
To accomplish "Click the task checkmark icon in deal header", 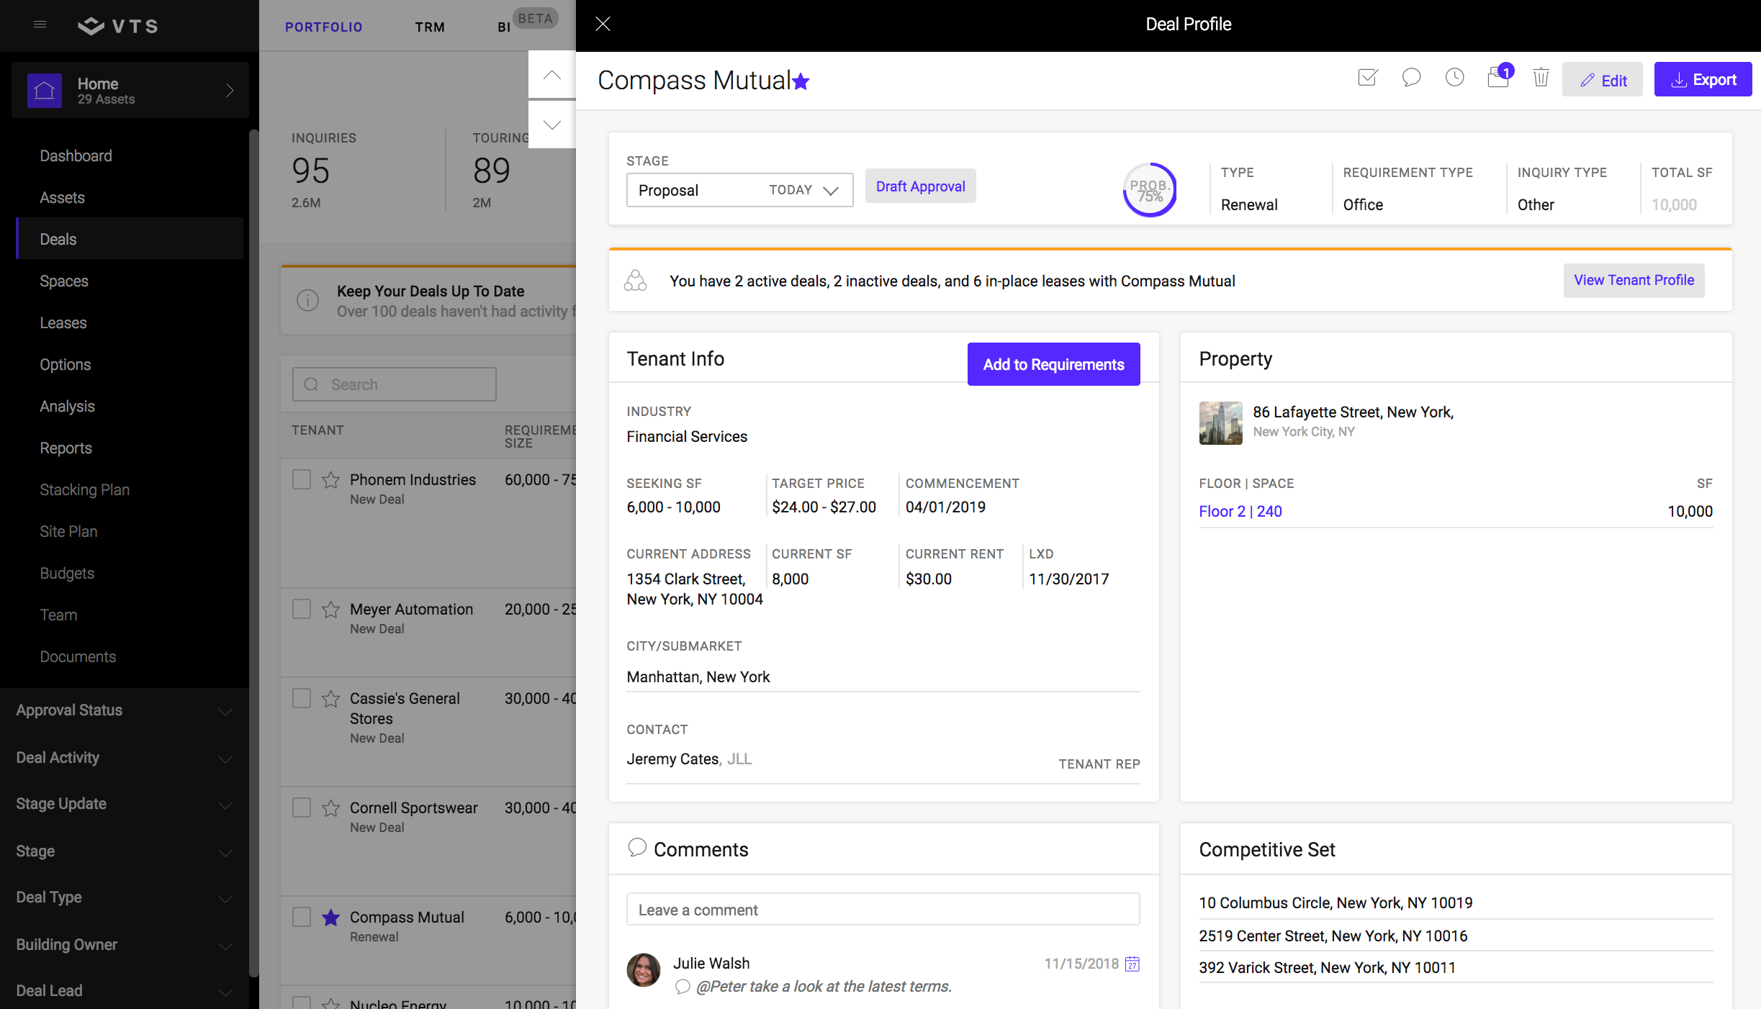I will [x=1367, y=78].
